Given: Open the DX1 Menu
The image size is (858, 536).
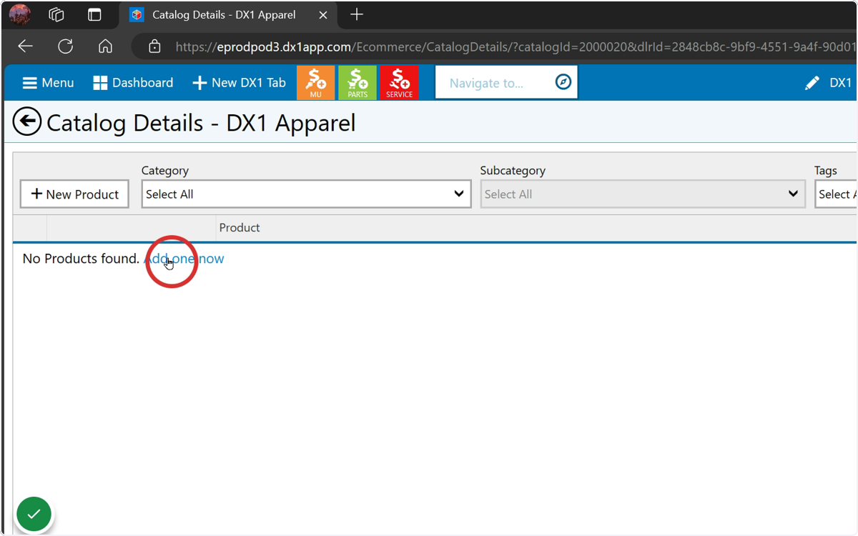Looking at the screenshot, I should pyautogui.click(x=48, y=83).
